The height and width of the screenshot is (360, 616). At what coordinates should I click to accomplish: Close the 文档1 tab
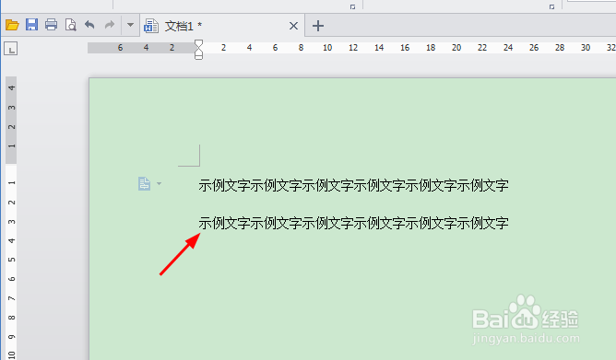(x=293, y=26)
